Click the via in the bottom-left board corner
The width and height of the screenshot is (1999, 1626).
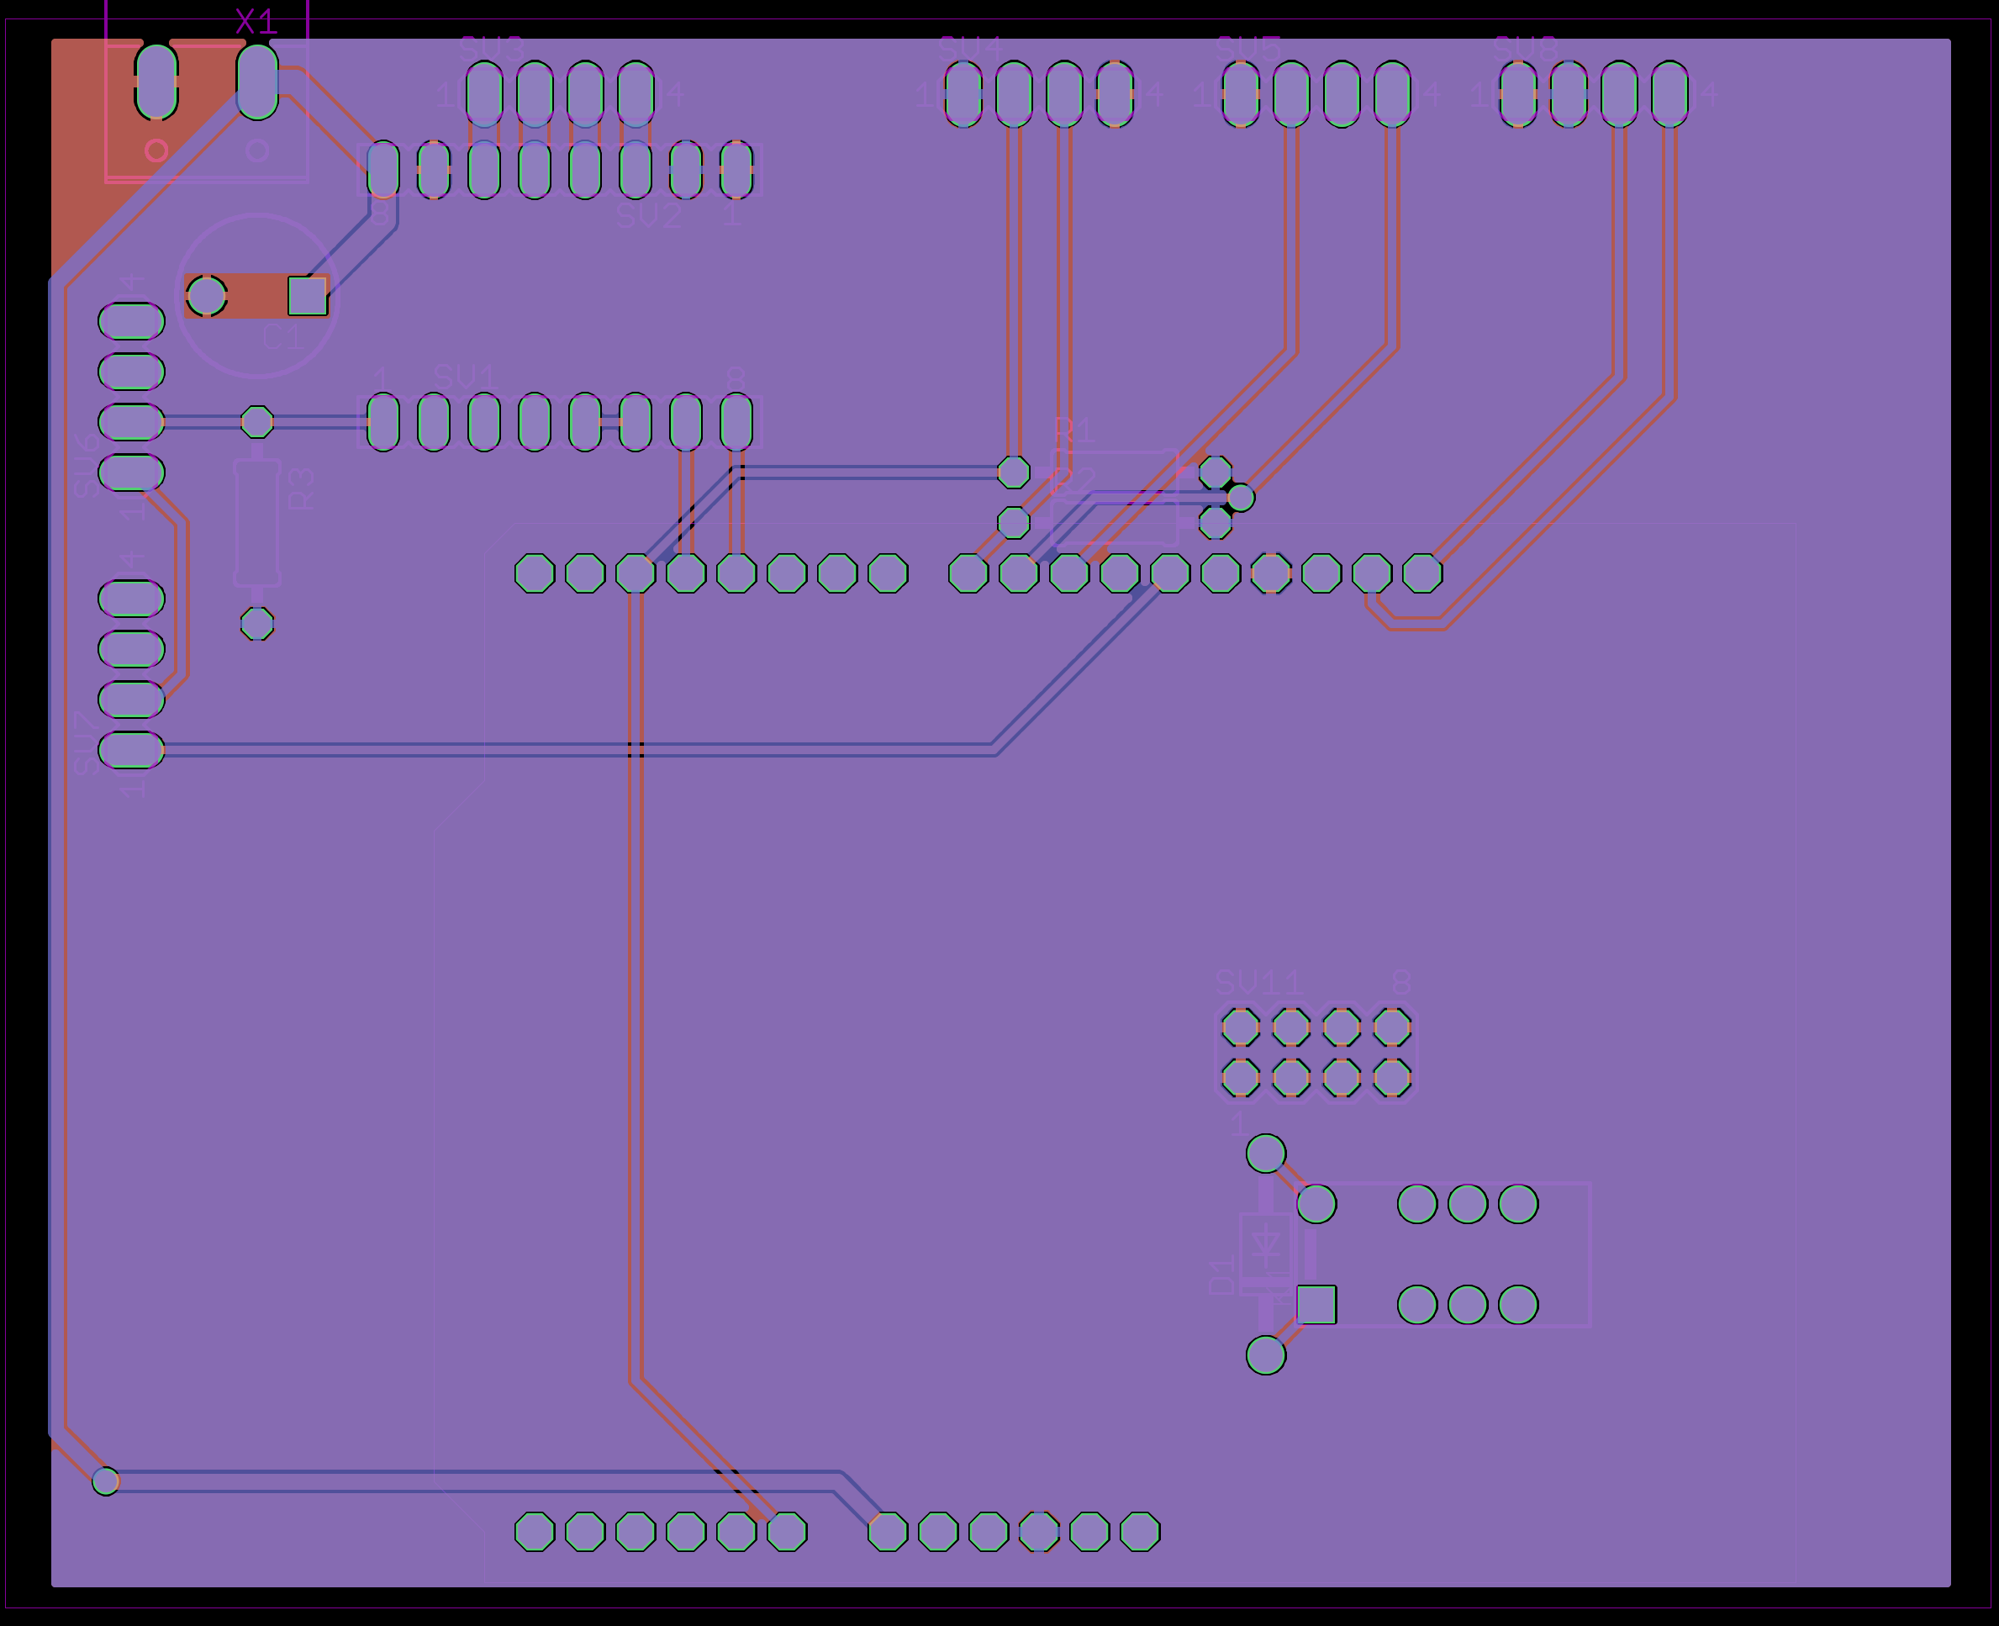[x=106, y=1481]
